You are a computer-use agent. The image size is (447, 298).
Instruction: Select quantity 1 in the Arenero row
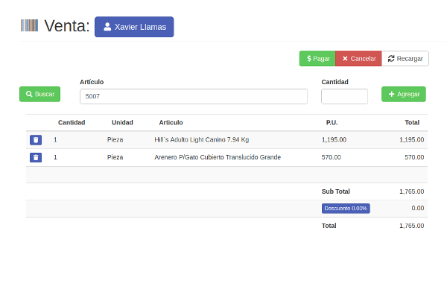[x=55, y=157]
